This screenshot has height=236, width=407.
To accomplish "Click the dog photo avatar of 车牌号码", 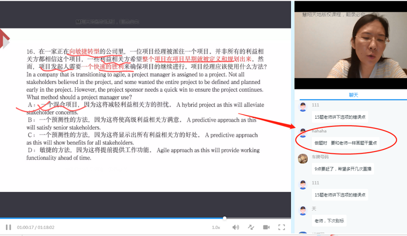I will click(x=303, y=159).
